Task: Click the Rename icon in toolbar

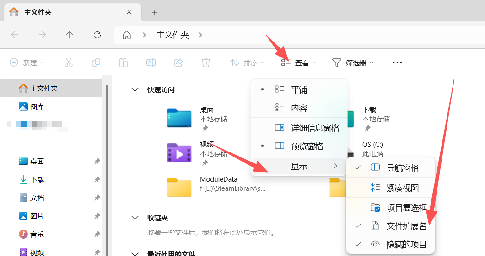Action: [x=151, y=63]
